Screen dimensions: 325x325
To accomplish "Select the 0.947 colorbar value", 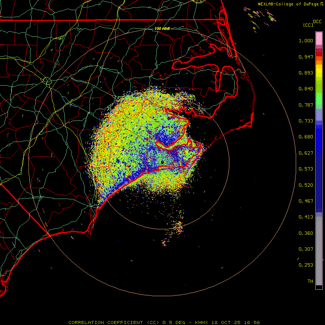I will coord(306,57).
